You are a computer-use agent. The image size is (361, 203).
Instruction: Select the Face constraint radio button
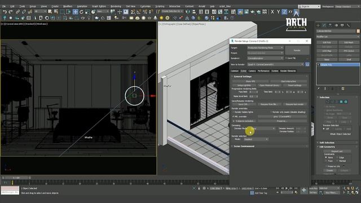click(326, 161)
